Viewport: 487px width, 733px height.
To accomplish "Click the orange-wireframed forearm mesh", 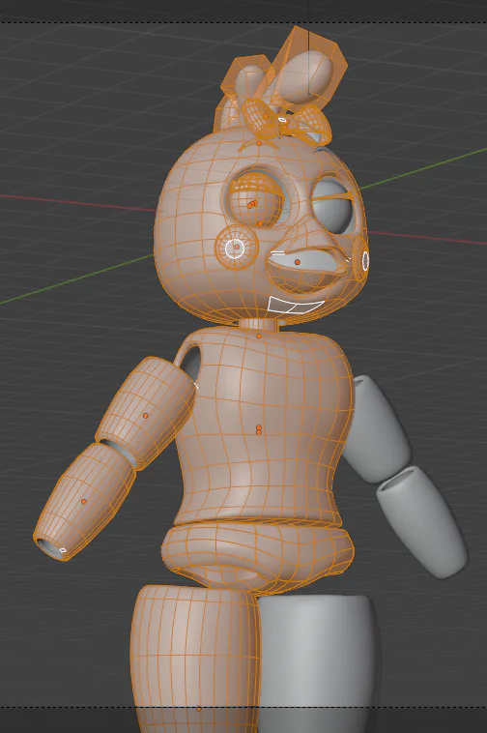I will pyautogui.click(x=84, y=501).
